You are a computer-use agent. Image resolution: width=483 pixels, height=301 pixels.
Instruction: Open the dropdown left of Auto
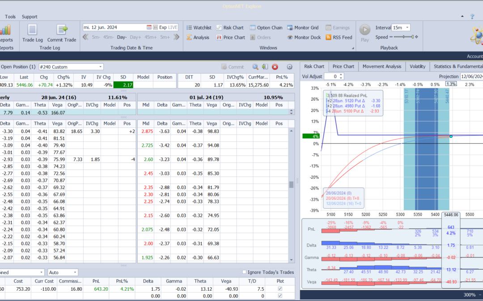pyautogui.click(x=41, y=272)
